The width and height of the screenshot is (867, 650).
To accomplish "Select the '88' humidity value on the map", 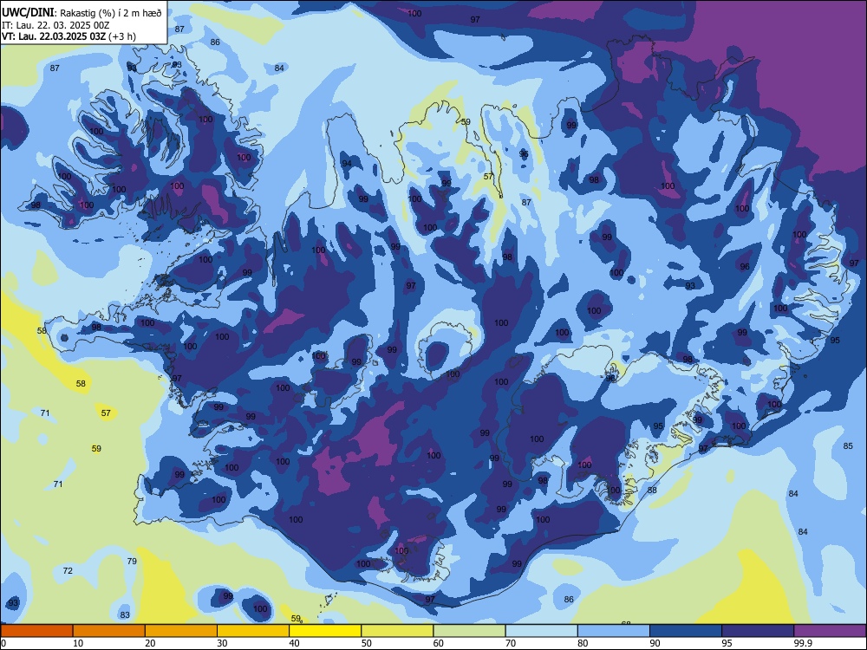I will pyautogui.click(x=652, y=490).
